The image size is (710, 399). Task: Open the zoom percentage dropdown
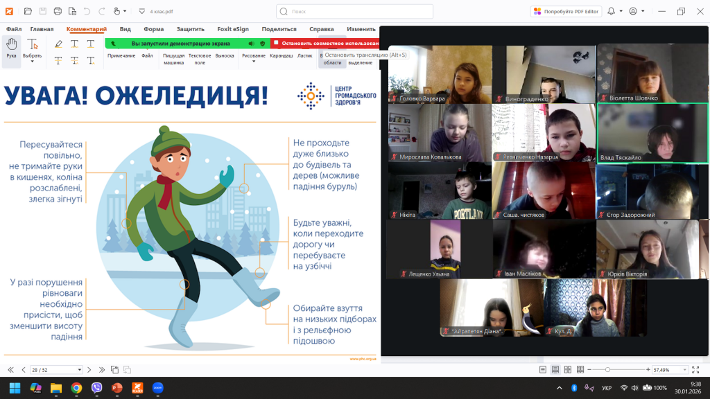[684, 370]
